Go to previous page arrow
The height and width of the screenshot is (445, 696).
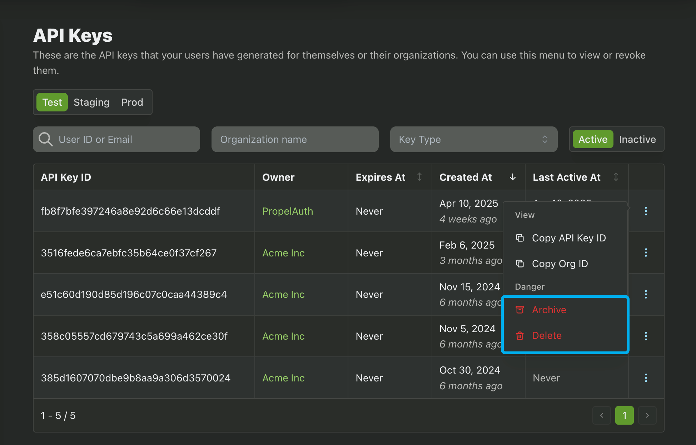(602, 415)
